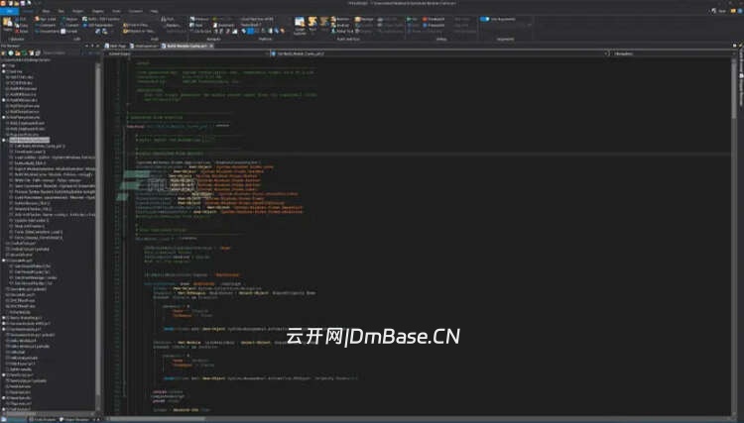Select the highlighted script file in File Browser tree
744x423 pixels.
pos(29,140)
